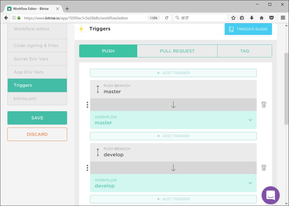Add trigger above master trigger
Screen dimensions: 289x206
(x=173, y=73)
